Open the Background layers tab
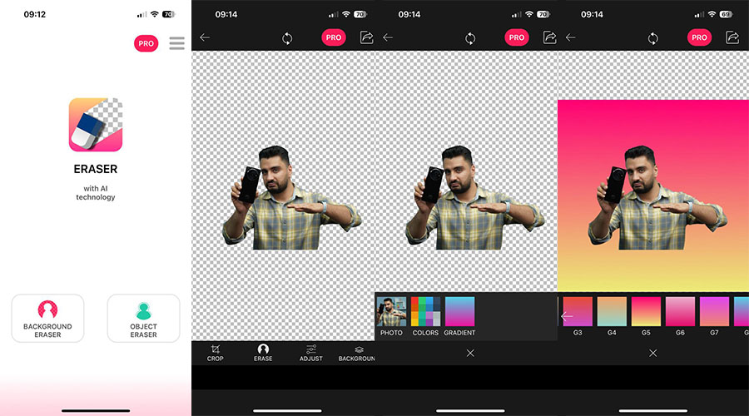 (358, 352)
